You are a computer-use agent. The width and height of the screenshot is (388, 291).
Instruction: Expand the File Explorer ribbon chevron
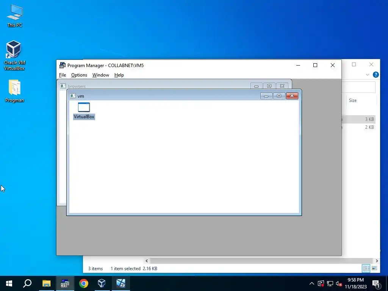(x=368, y=75)
